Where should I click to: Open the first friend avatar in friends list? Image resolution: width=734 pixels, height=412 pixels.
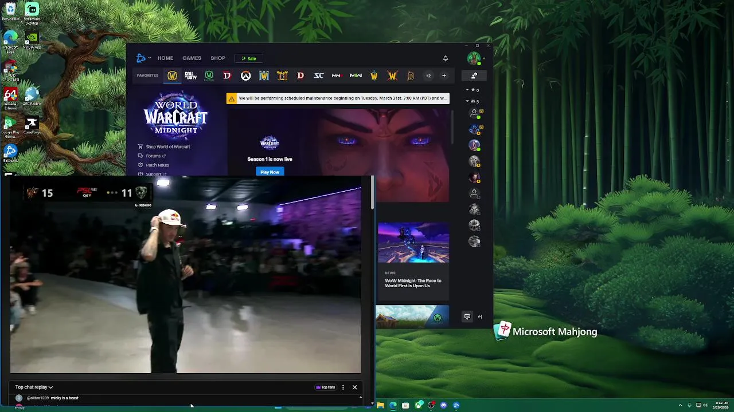point(474,113)
